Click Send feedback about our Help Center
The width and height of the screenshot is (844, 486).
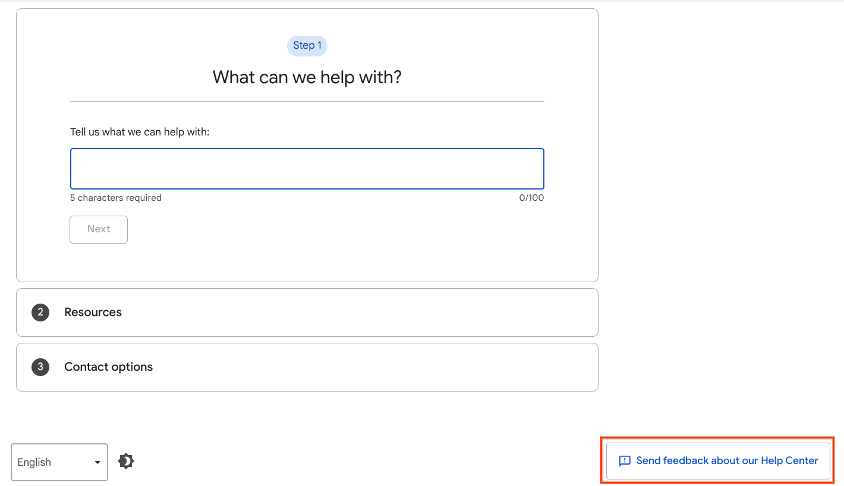point(716,460)
